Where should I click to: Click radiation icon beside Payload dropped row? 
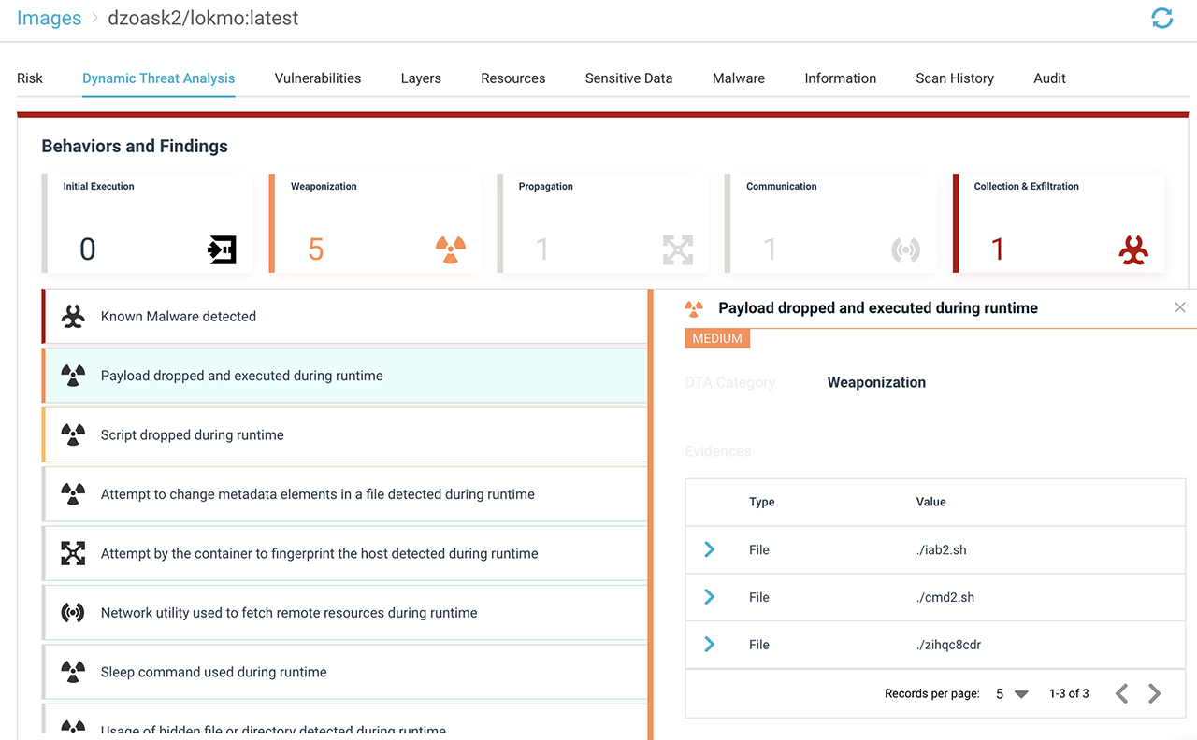(73, 376)
